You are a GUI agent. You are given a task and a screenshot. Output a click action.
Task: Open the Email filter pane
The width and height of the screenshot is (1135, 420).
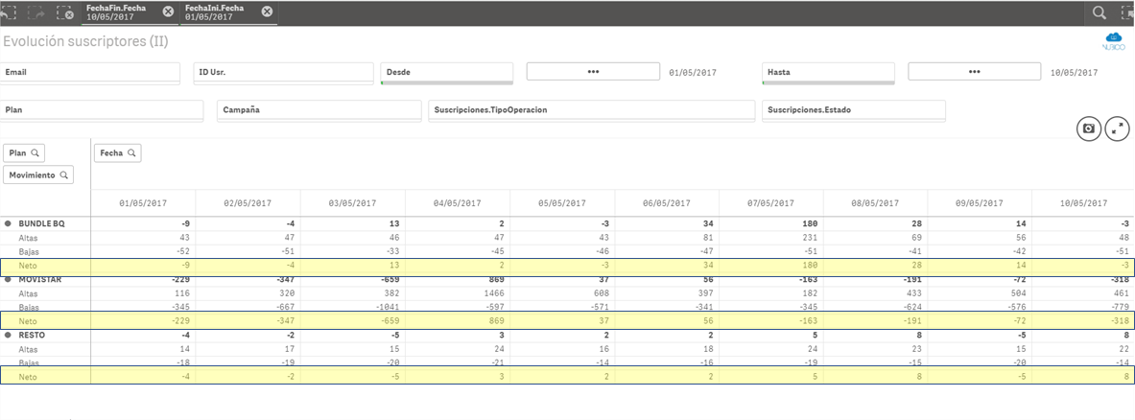pyautogui.click(x=90, y=72)
